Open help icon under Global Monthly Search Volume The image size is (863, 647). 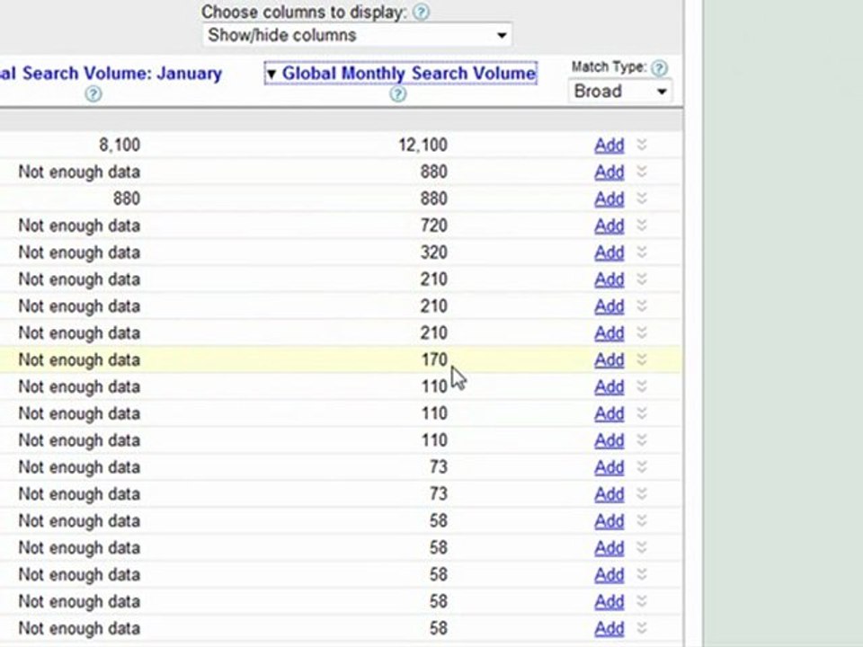398,94
